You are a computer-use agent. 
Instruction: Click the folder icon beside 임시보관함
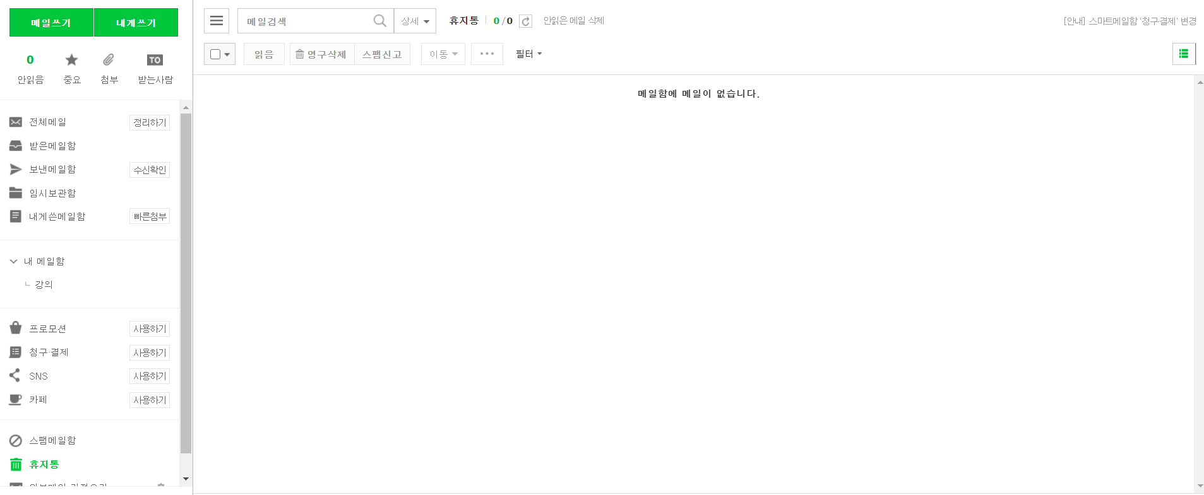pos(16,193)
